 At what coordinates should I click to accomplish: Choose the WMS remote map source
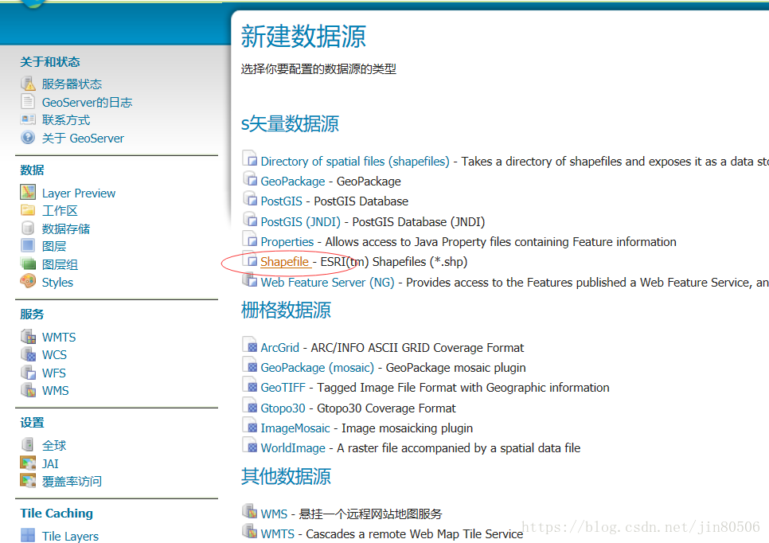point(274,514)
